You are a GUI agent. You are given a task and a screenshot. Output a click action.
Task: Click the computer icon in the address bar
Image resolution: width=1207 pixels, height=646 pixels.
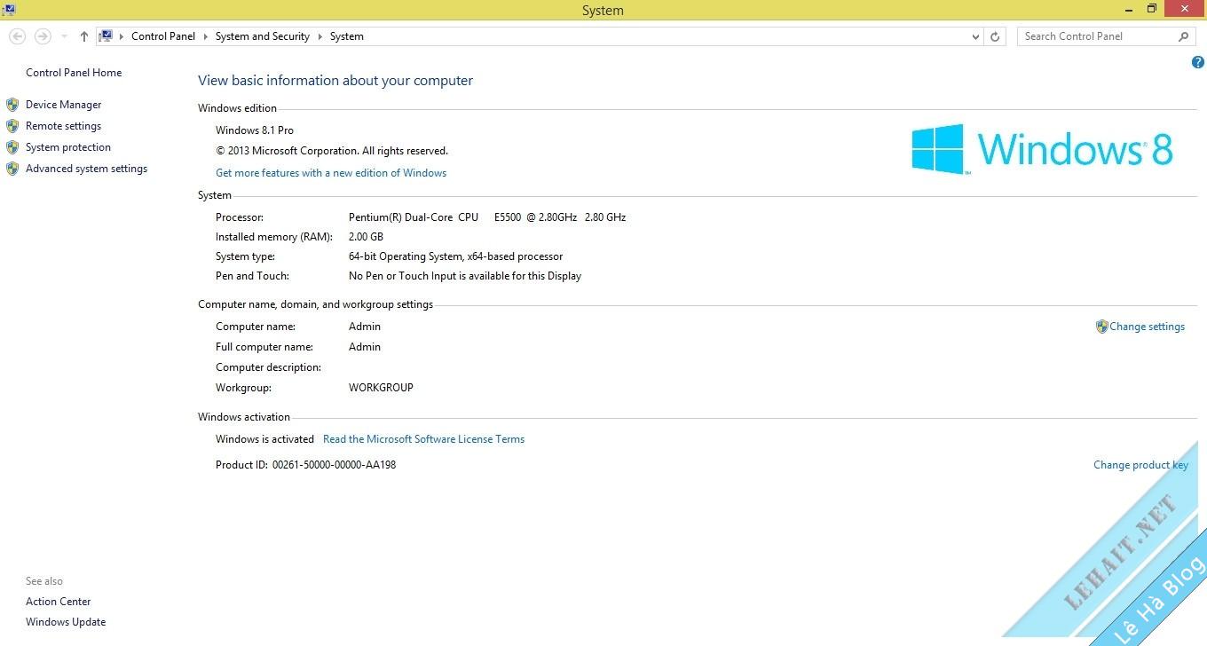tap(106, 36)
